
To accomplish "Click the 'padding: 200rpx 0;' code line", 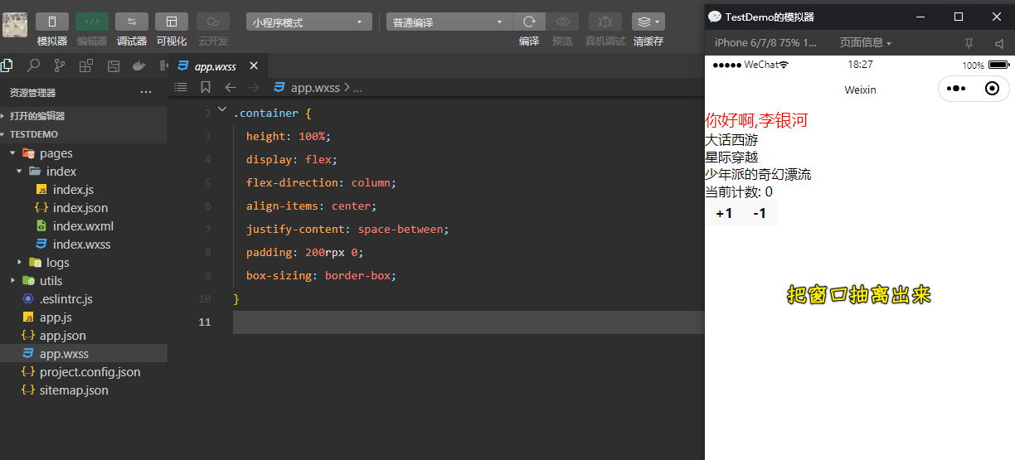I will click(305, 252).
